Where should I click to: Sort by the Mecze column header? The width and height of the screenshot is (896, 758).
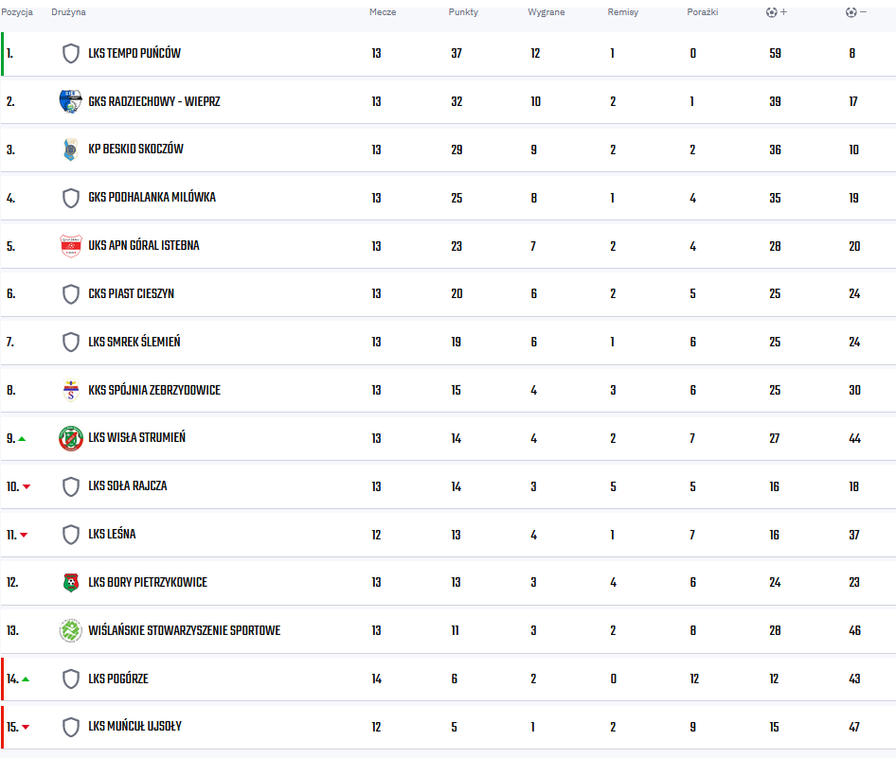coord(383,12)
